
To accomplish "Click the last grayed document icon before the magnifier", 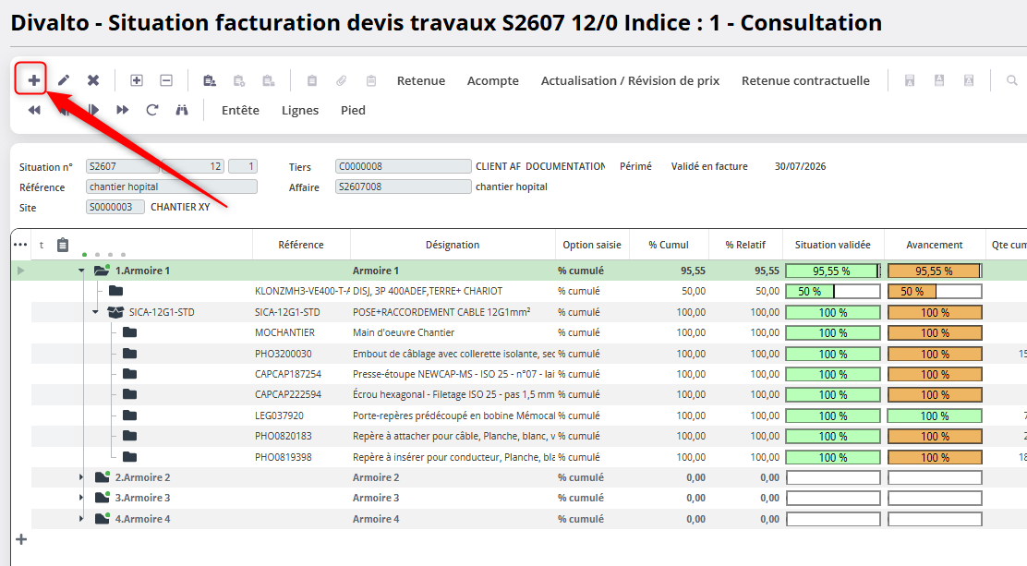I will [x=969, y=80].
